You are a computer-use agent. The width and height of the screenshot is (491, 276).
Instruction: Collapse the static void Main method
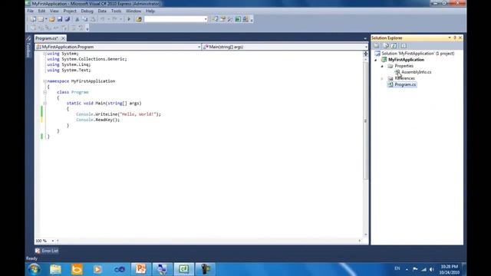point(44,103)
